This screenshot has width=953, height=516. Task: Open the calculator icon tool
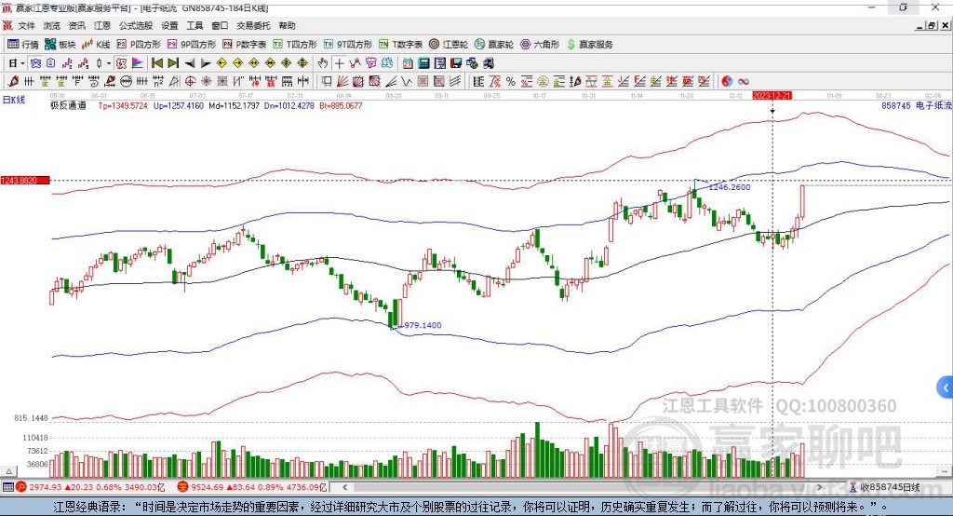point(423,63)
